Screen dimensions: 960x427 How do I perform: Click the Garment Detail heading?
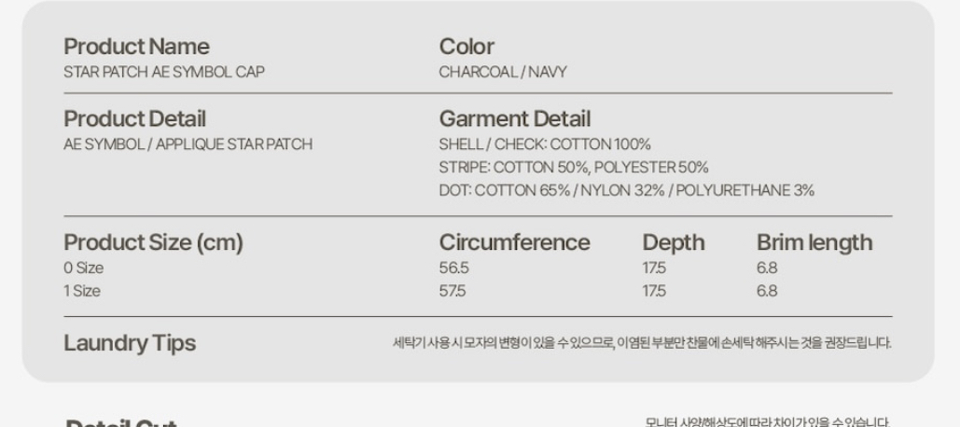tap(514, 119)
